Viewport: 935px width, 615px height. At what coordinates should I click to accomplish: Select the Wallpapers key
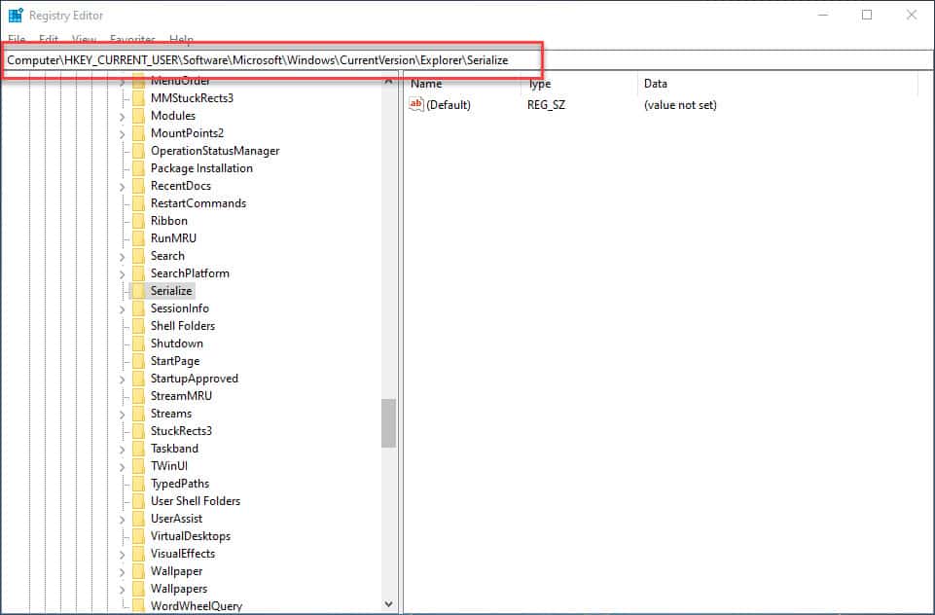[x=179, y=589]
